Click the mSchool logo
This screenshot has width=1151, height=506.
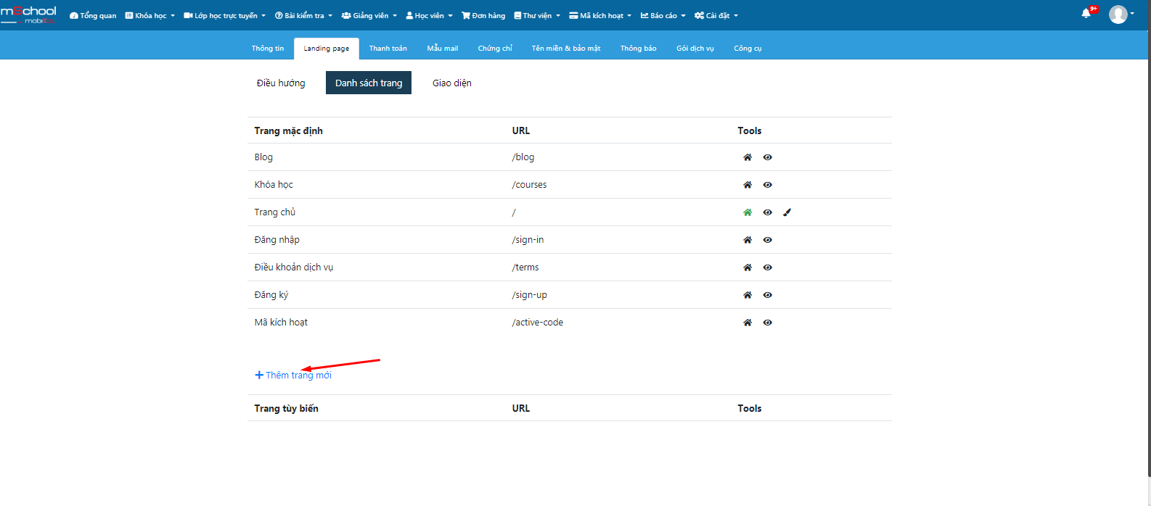(x=28, y=14)
